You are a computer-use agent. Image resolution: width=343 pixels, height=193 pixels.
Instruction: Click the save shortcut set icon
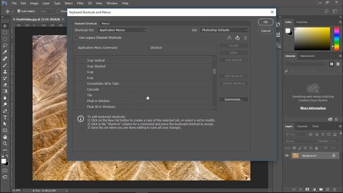coord(229,38)
